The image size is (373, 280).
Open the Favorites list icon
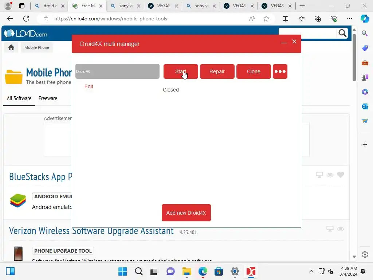(301, 19)
